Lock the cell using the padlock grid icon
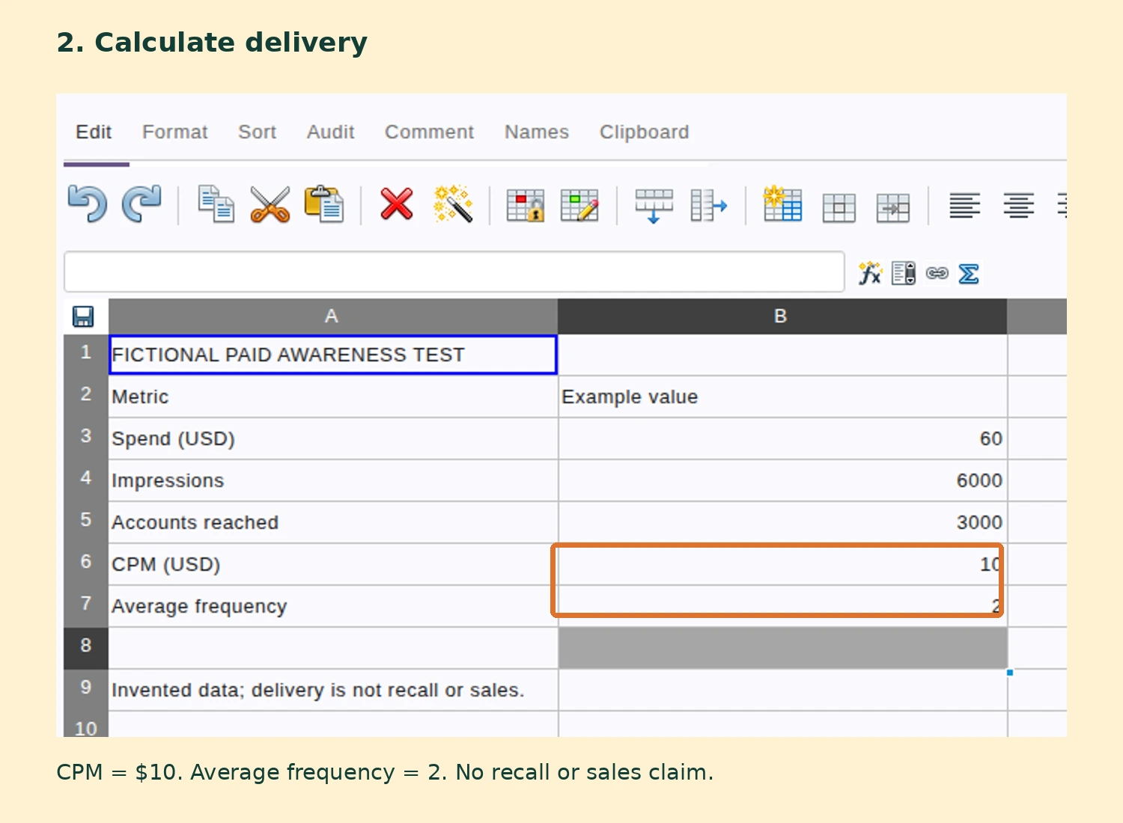The image size is (1123, 823). (x=526, y=206)
